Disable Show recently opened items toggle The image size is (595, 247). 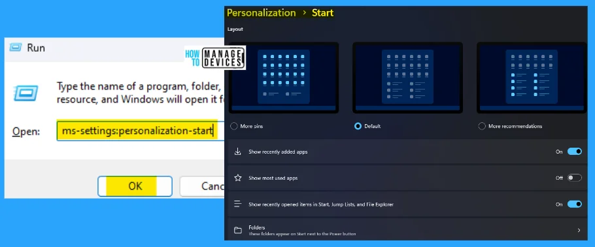575,204
